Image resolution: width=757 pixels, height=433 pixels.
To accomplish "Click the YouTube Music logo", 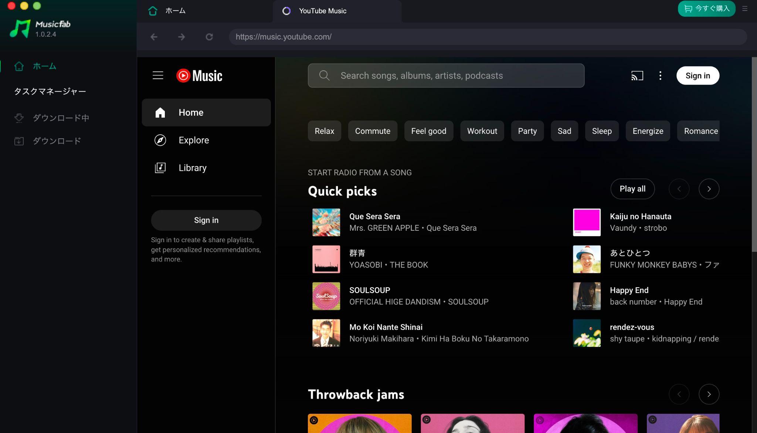I will point(199,75).
